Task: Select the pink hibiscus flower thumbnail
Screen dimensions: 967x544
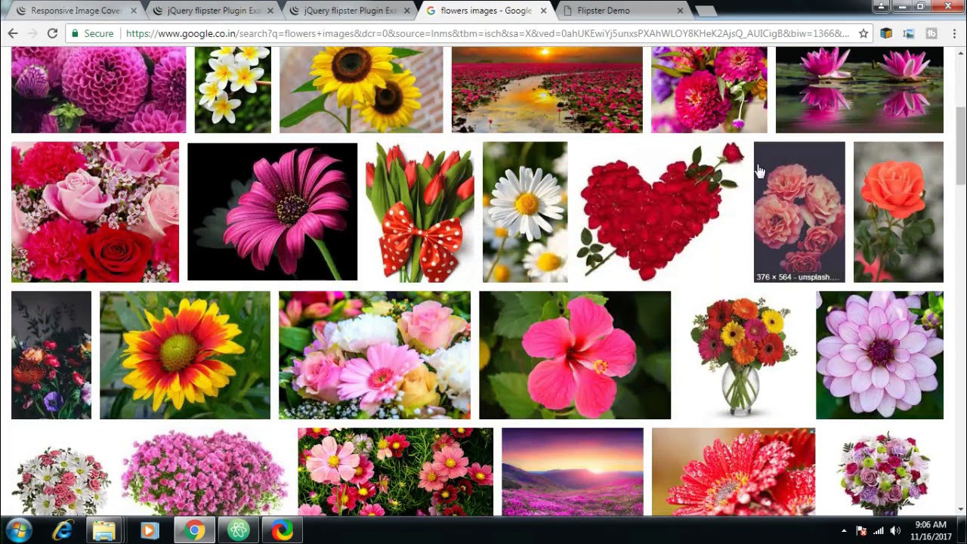Action: 574,355
